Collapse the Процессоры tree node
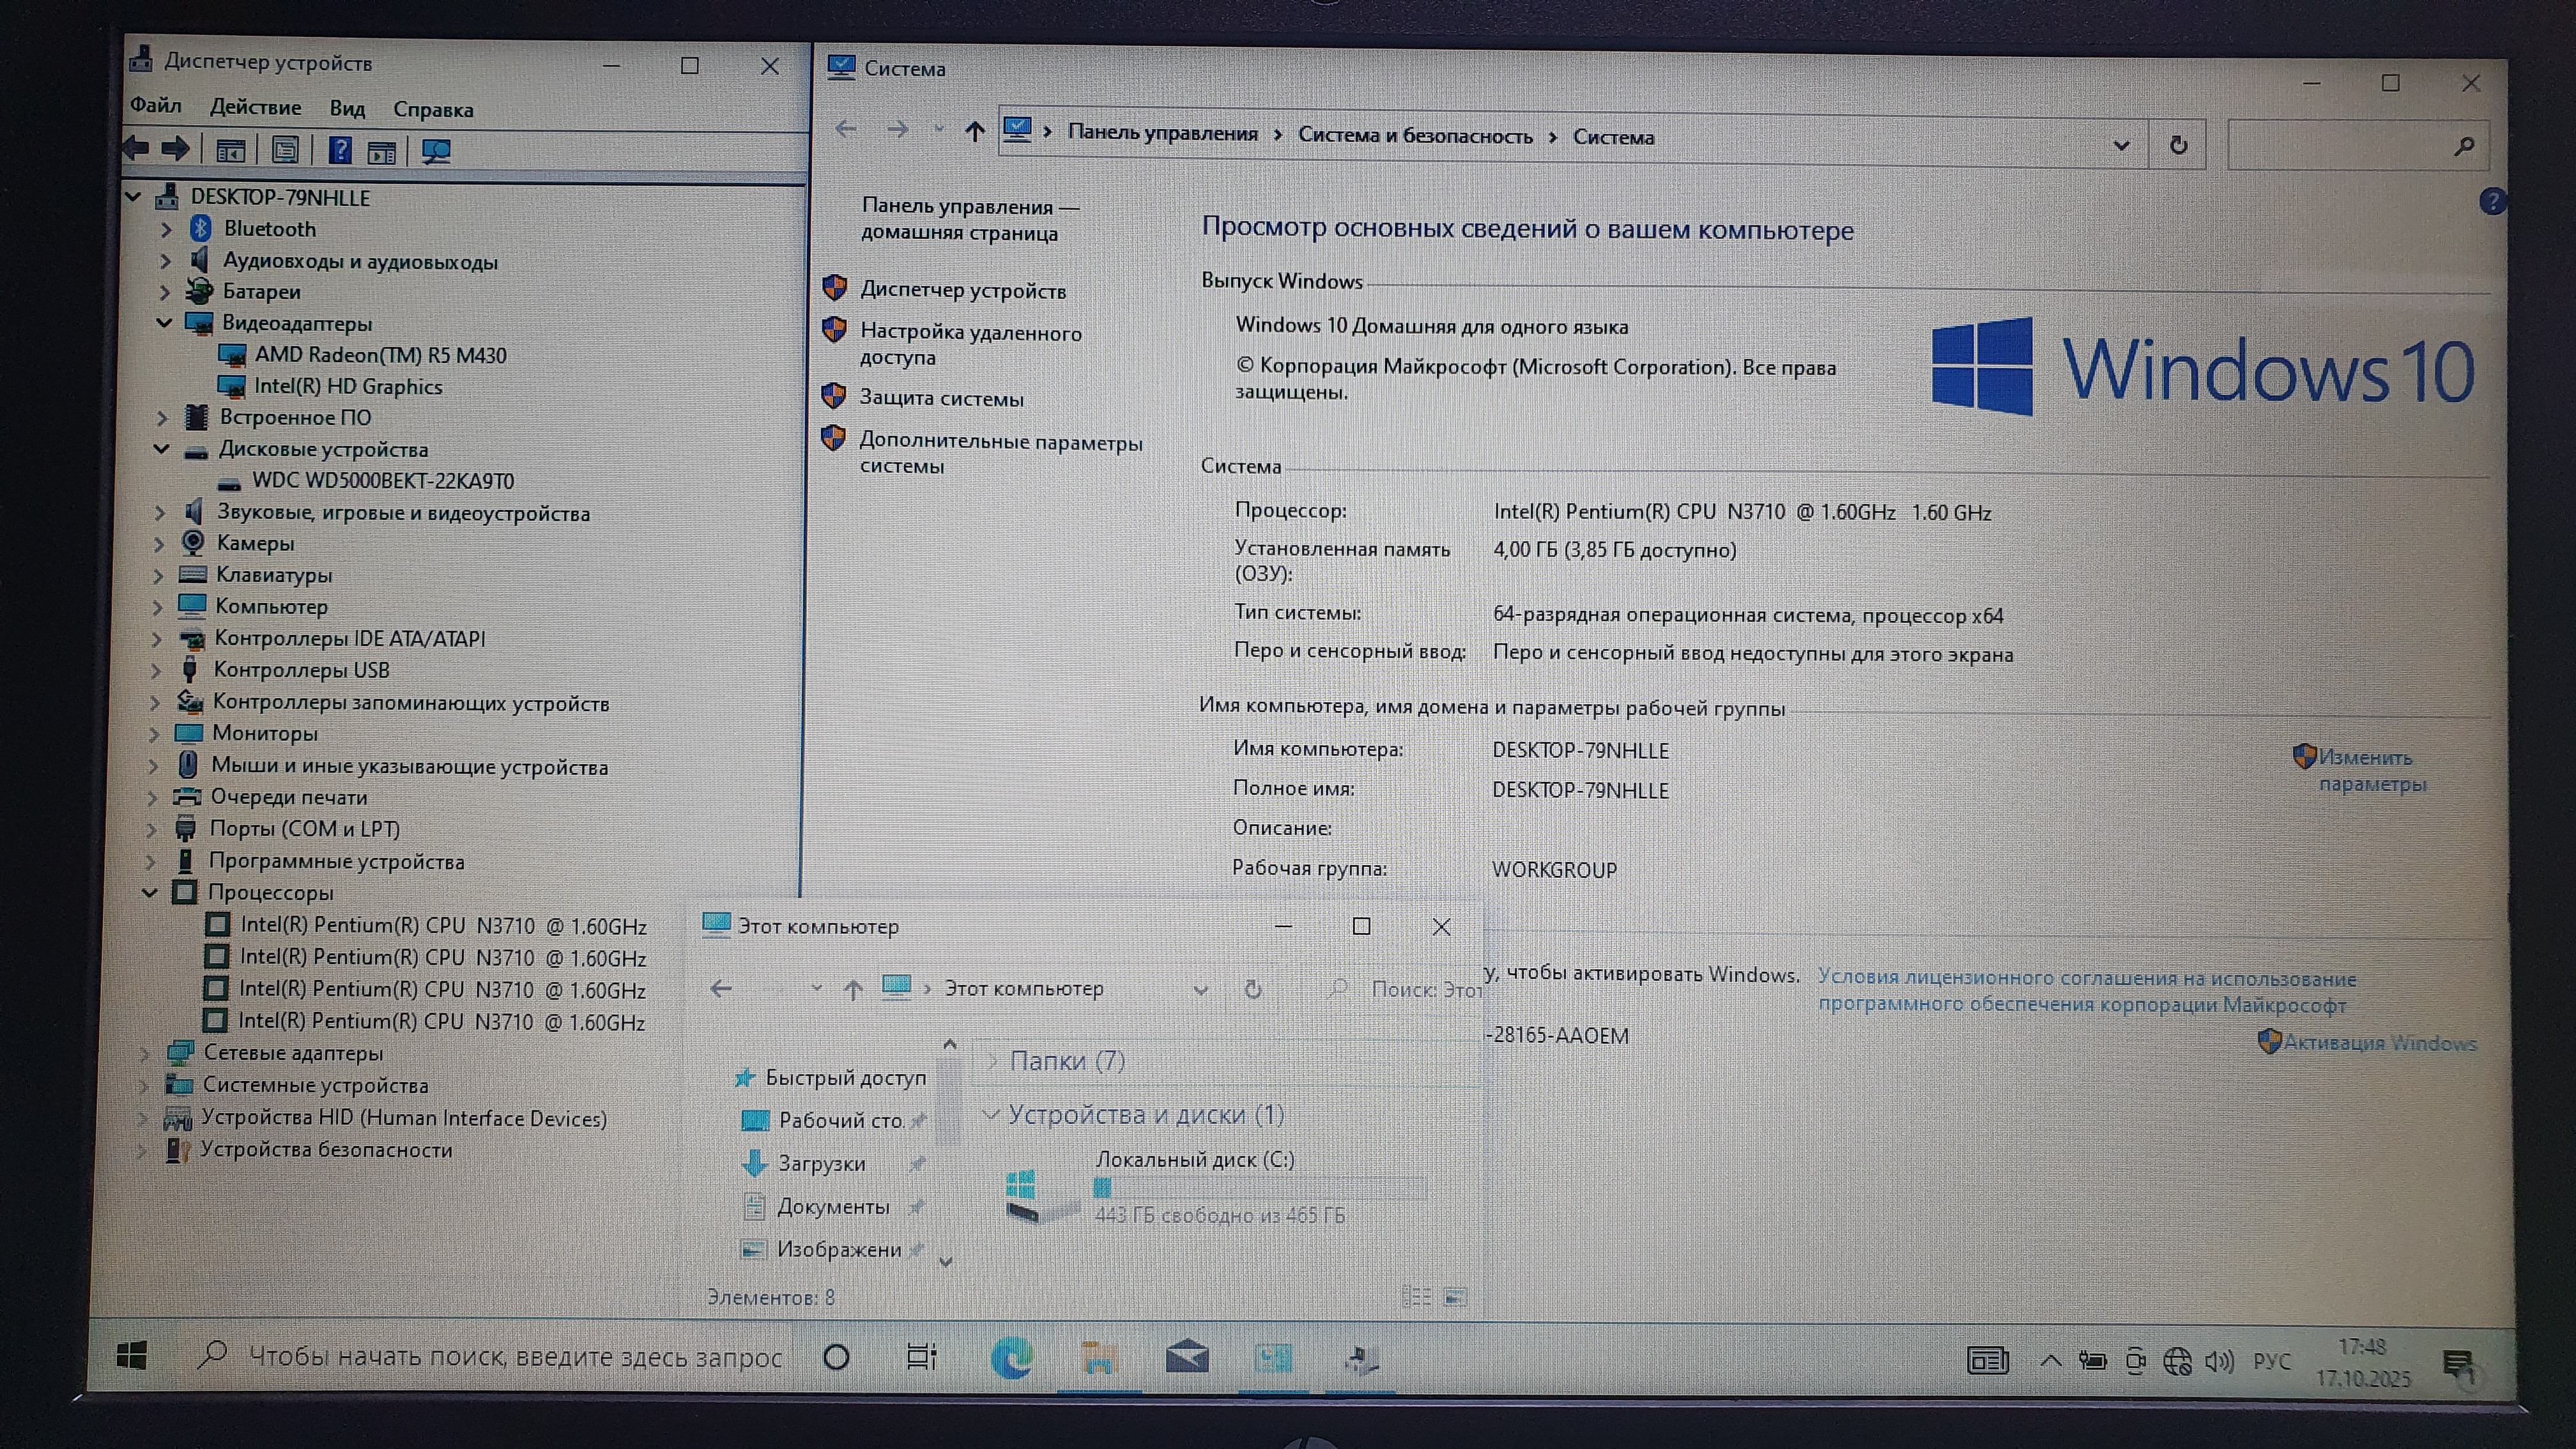 coord(150,892)
